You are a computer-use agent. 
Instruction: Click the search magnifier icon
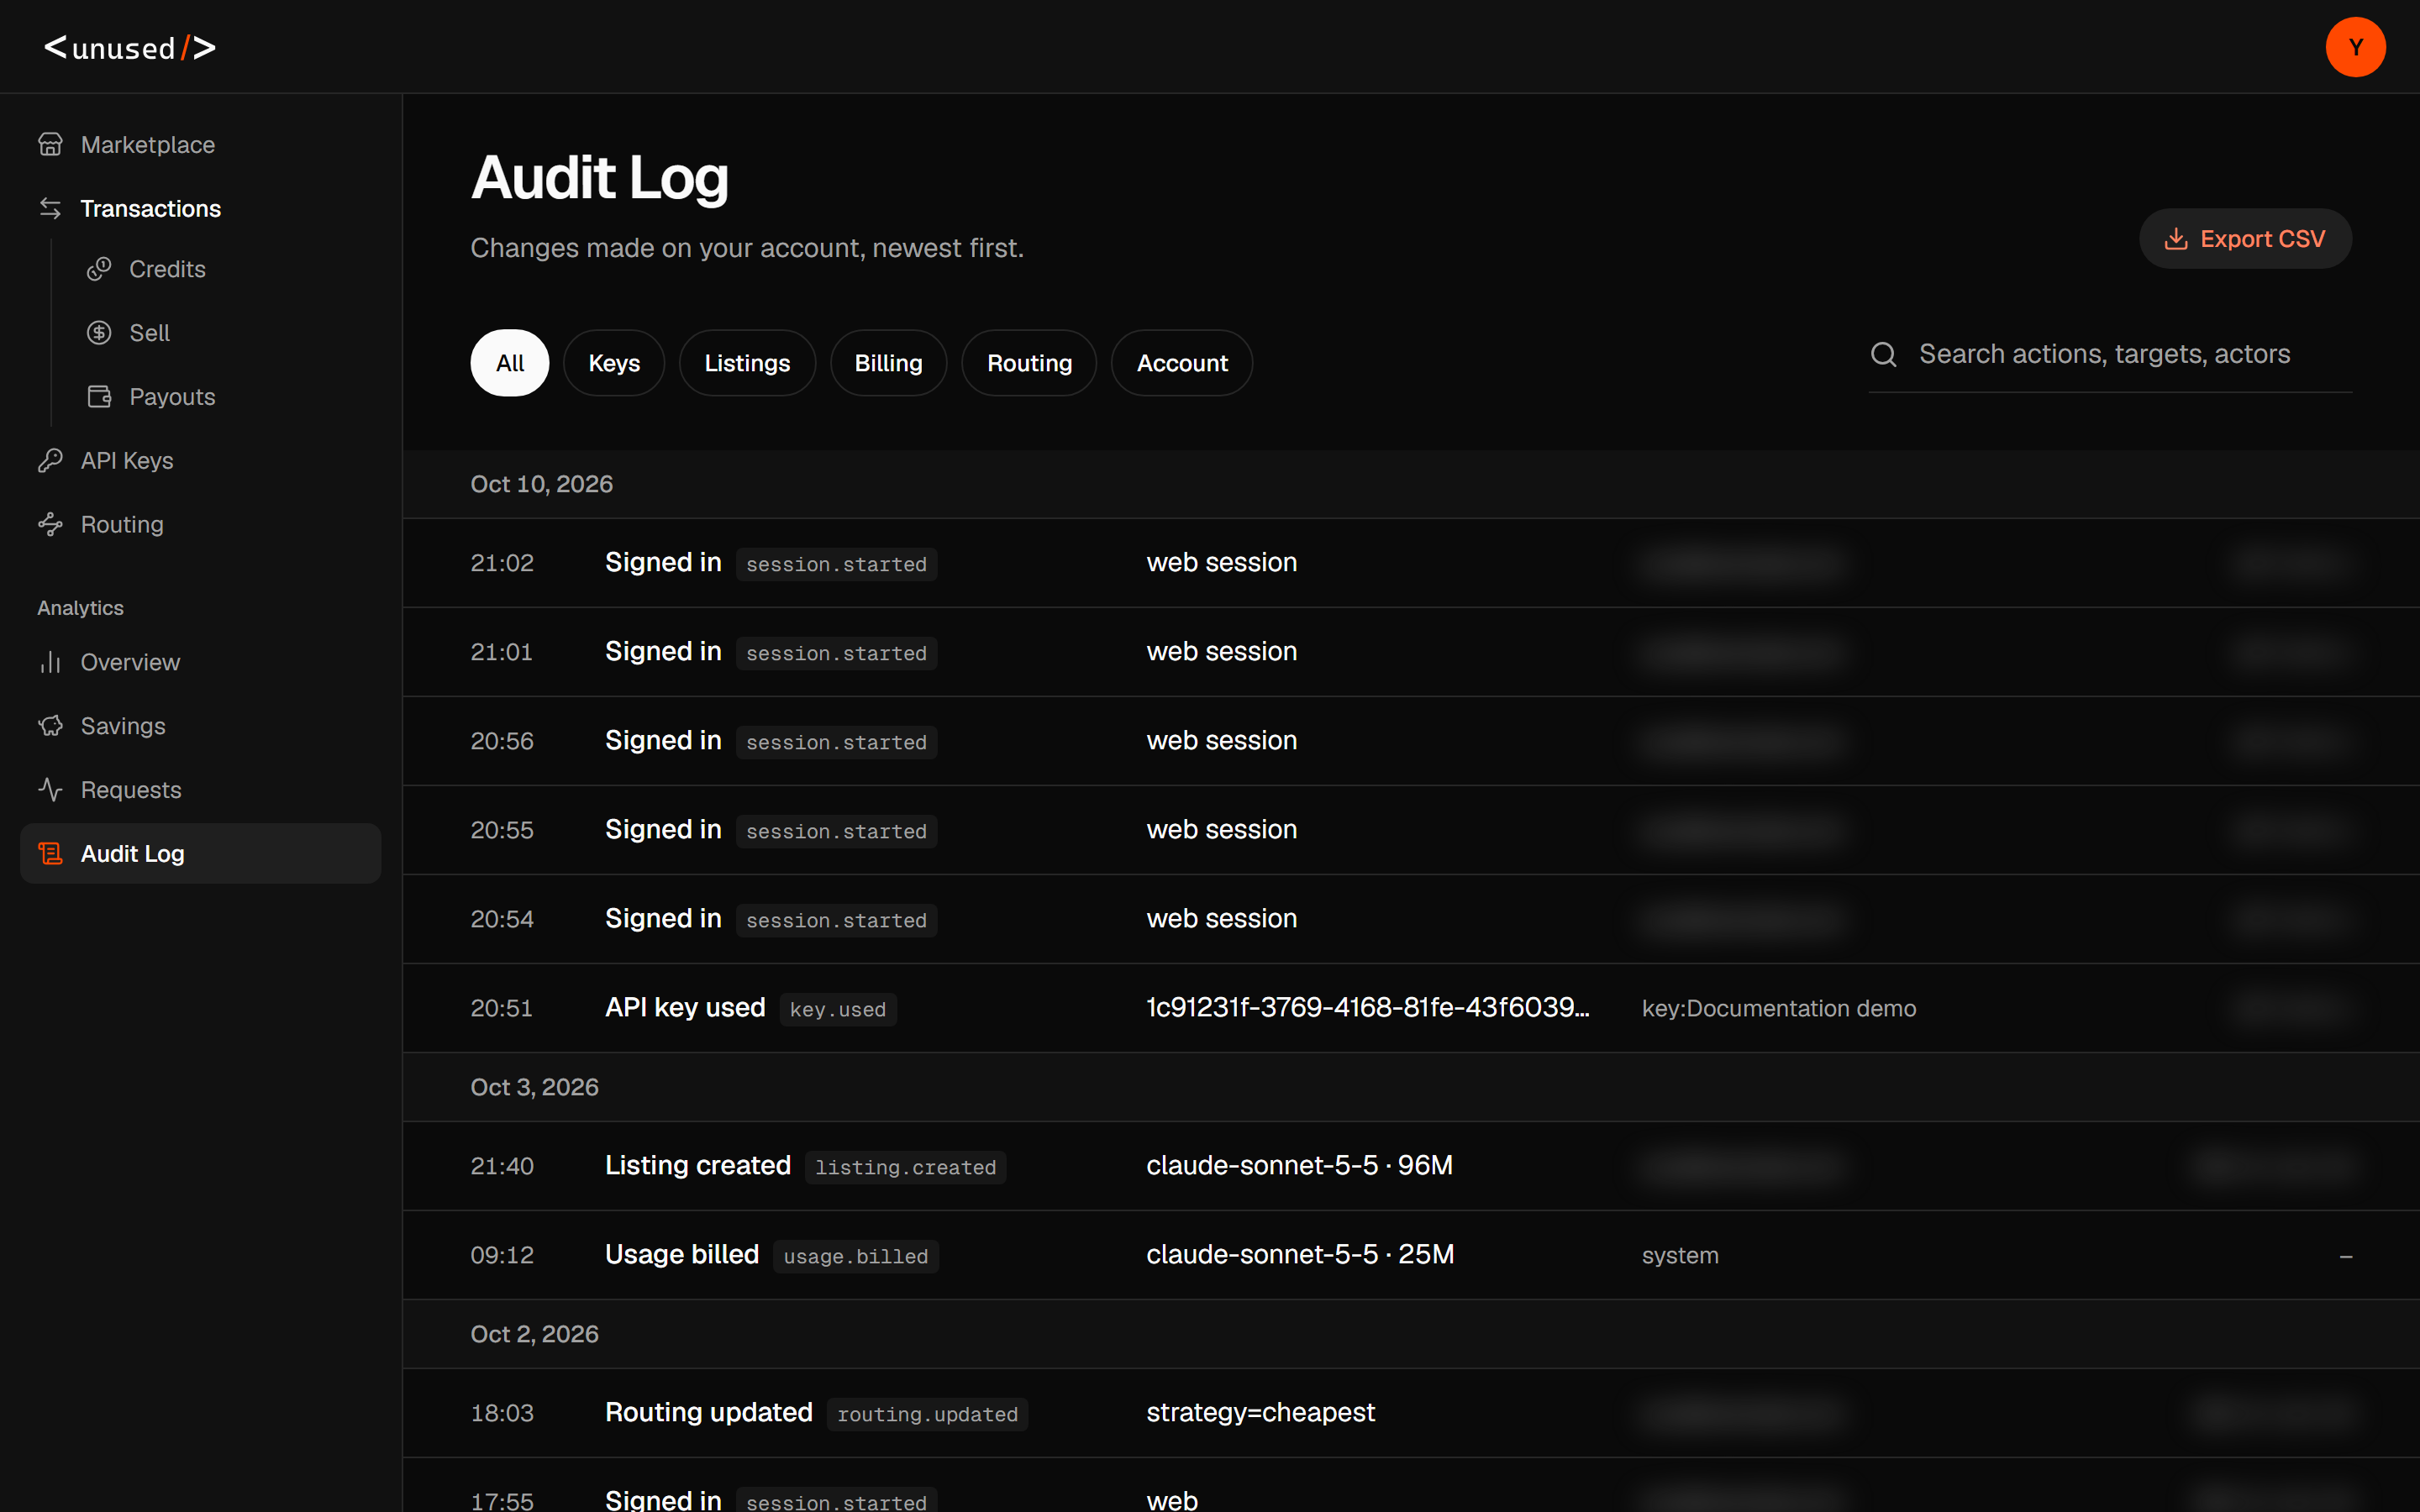(1884, 354)
